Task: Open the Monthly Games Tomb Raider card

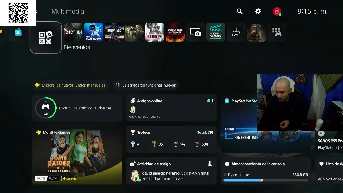Action: [x=77, y=155]
